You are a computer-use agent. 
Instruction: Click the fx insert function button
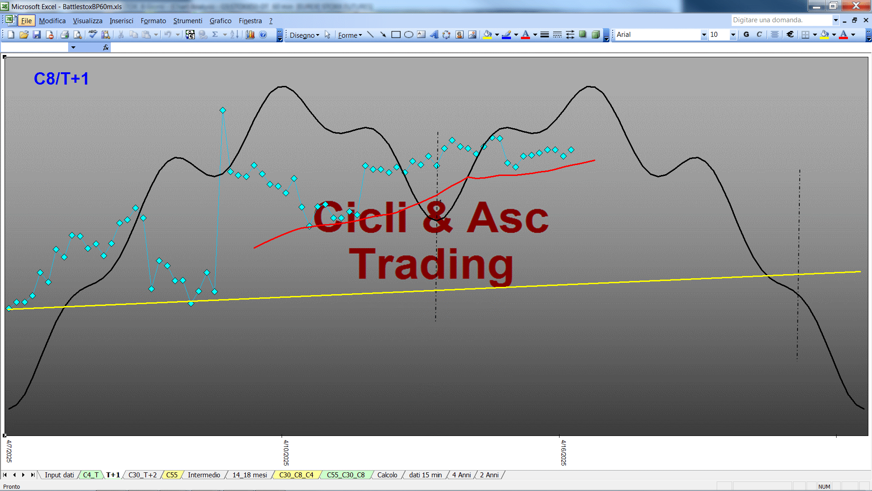[x=105, y=47]
